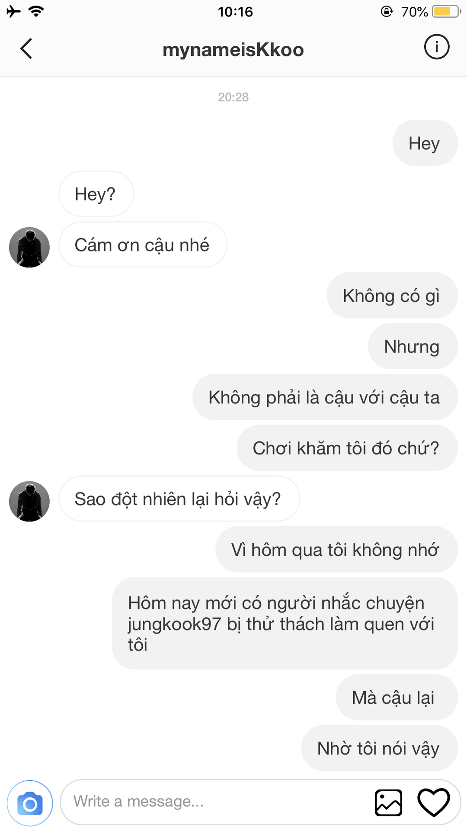The image size is (467, 831).
Task: Send a heart like icon
Action: pyautogui.click(x=433, y=802)
